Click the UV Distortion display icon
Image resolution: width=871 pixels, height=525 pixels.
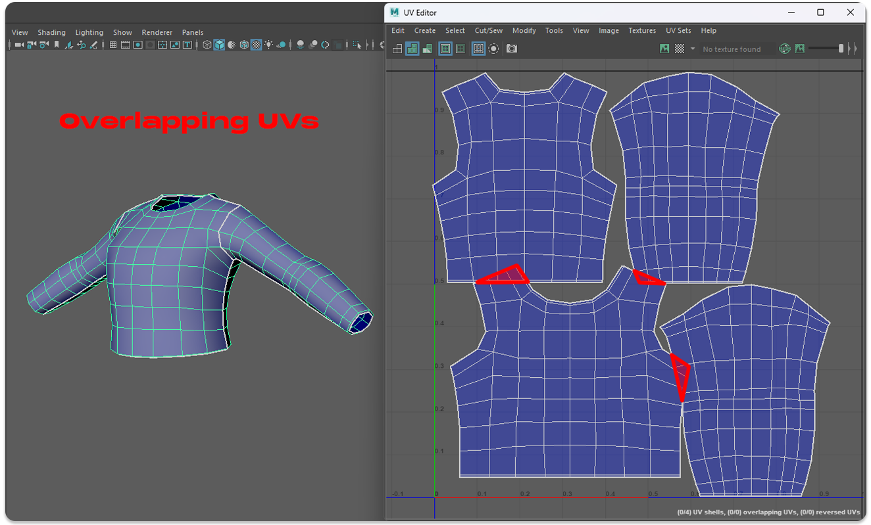click(428, 49)
